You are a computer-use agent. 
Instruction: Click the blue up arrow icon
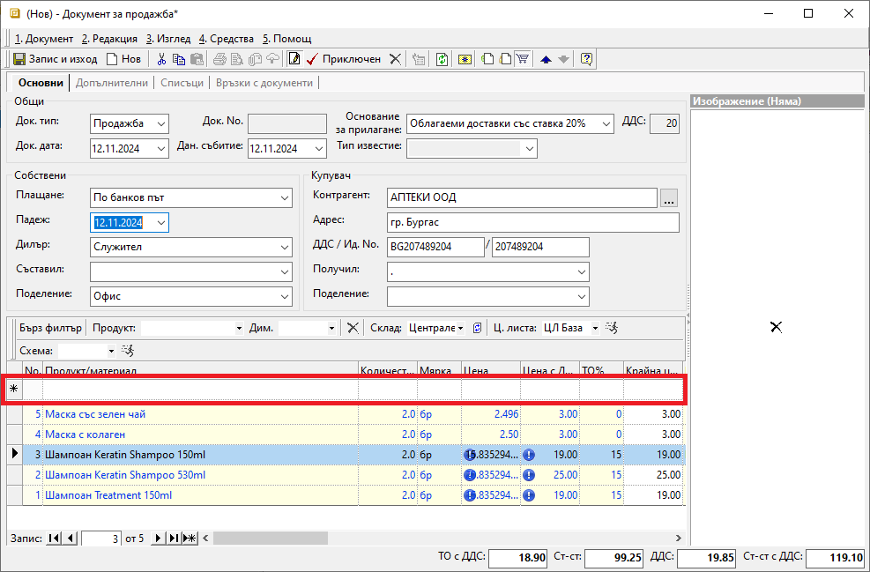tap(547, 59)
